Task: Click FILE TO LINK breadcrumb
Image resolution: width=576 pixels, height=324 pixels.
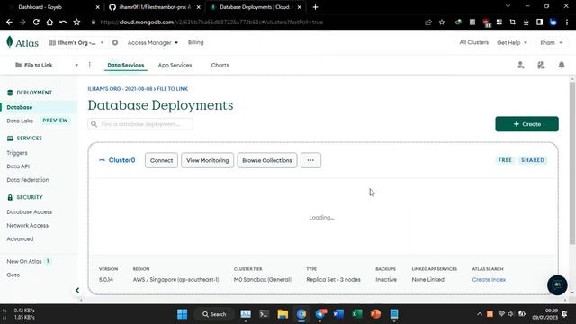Action: click(x=172, y=89)
